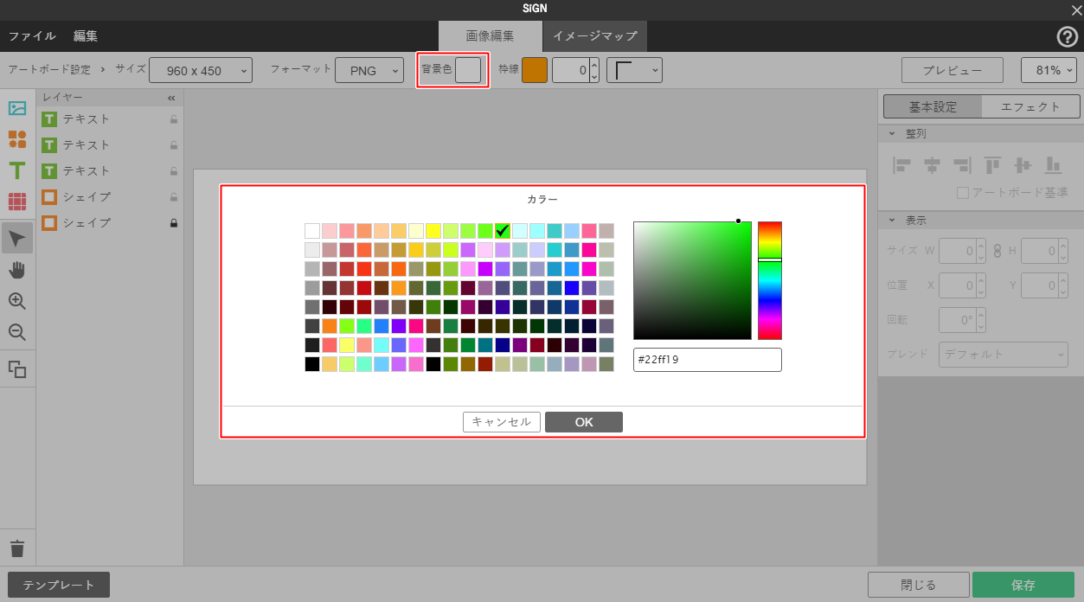This screenshot has height=602, width=1084.
Task: Pick the white swatch at palette start
Action: pyautogui.click(x=312, y=231)
